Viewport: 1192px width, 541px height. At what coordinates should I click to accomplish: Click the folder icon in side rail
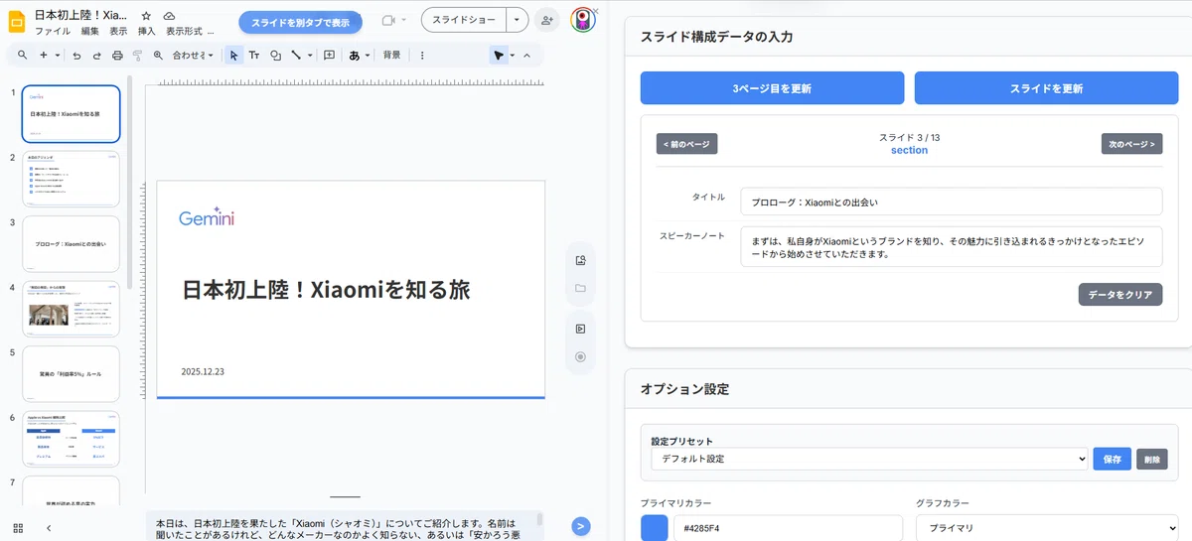pos(580,289)
